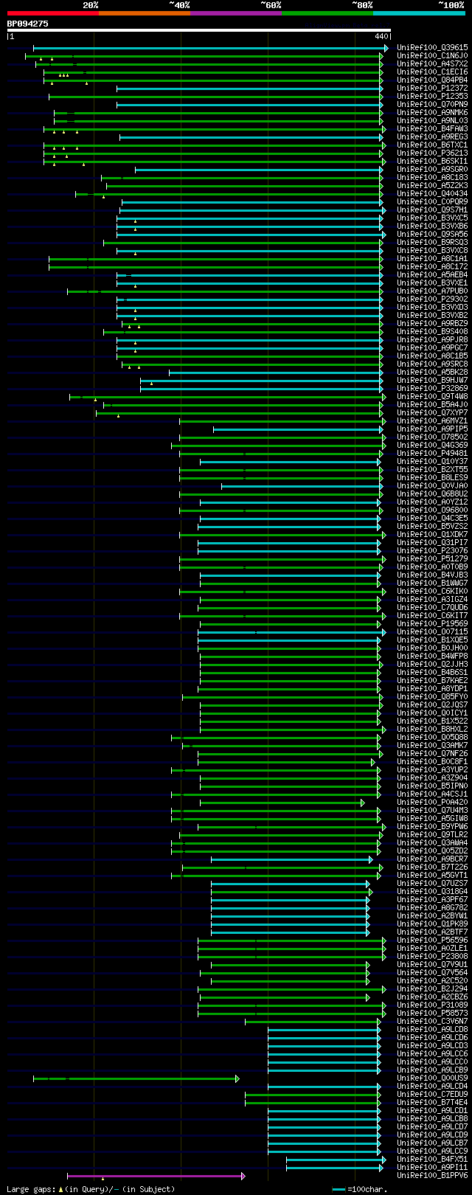Select label UniRef100_B9HJW7

(432, 380)
